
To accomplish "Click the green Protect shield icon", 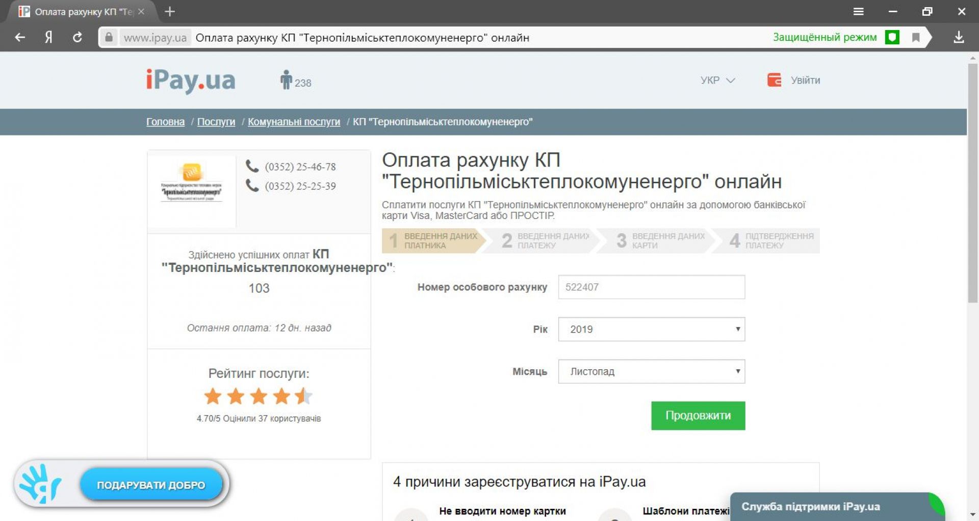I will coord(892,37).
